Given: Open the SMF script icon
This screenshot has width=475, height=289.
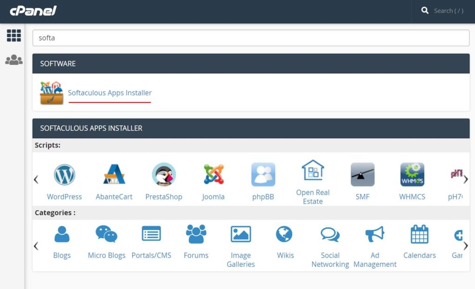Looking at the screenshot, I should tap(363, 174).
